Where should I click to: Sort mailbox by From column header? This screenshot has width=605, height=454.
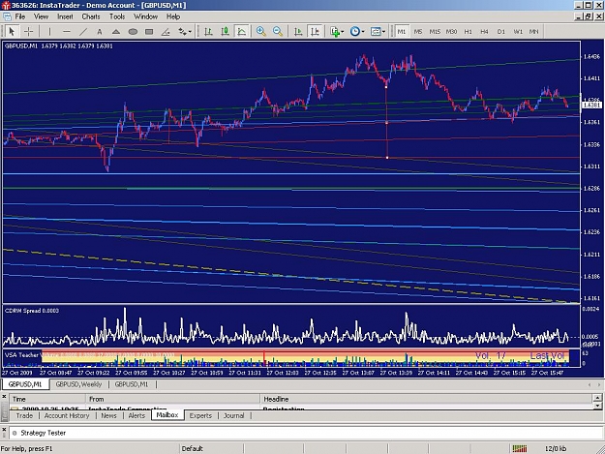173,399
